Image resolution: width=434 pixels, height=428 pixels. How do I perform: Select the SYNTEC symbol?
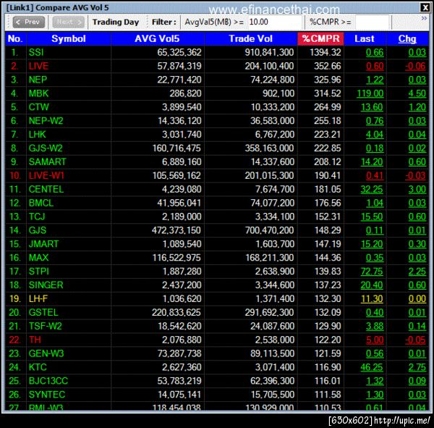(47, 395)
